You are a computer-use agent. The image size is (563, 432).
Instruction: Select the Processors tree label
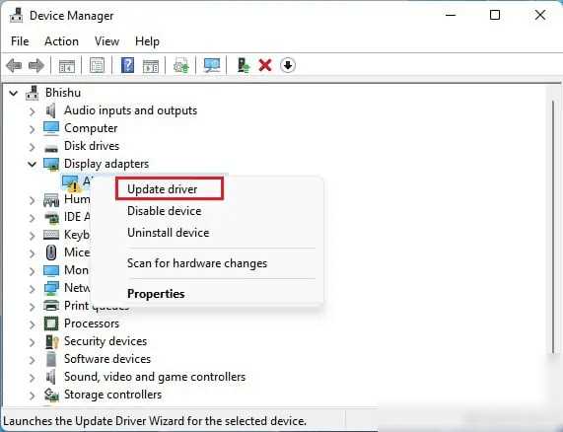click(x=92, y=324)
